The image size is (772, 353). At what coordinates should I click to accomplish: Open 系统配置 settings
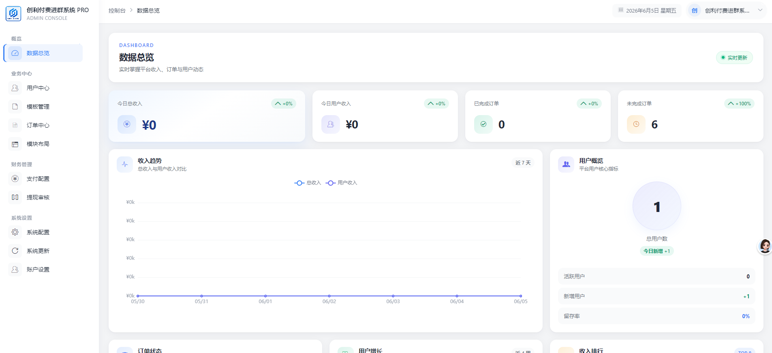click(43, 232)
